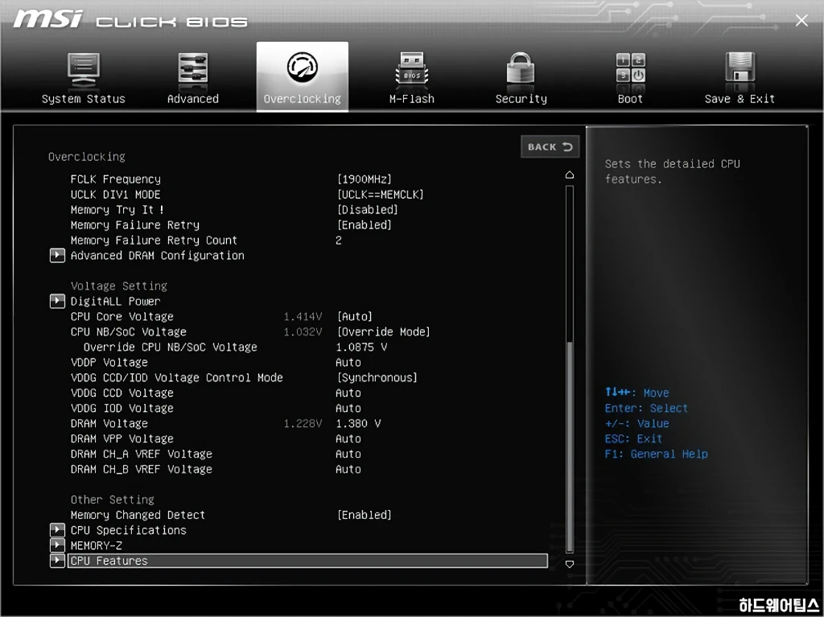The width and height of the screenshot is (824, 617).
Task: Open the Save & Exit floppy icon
Action: 740,68
